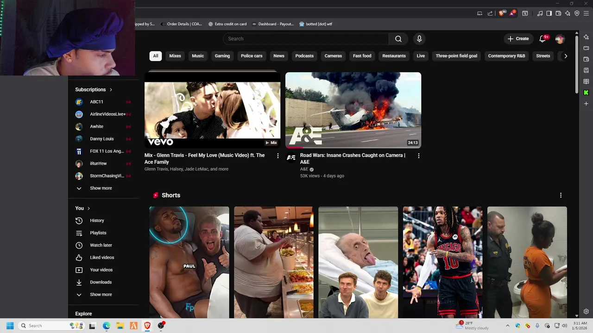This screenshot has width=593, height=333.
Task: Open the Brave hamburger main menu
Action: click(x=586, y=13)
